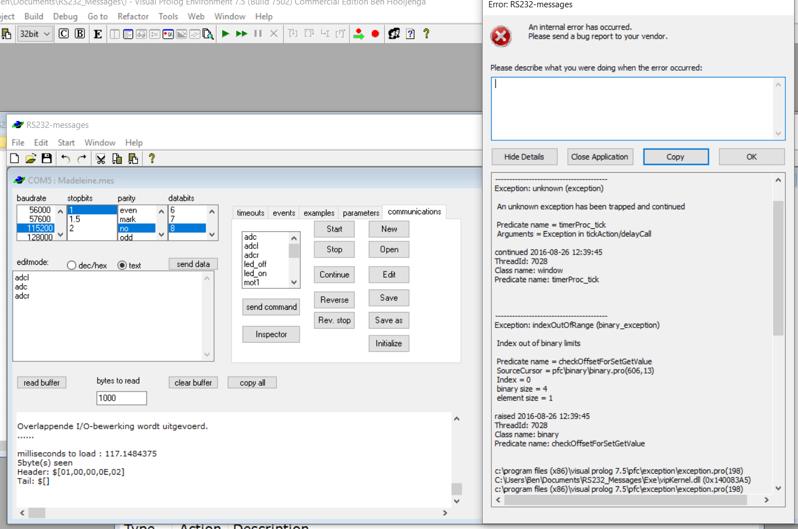The height and width of the screenshot is (529, 798).
Task: Click the send data button
Action: click(x=193, y=264)
